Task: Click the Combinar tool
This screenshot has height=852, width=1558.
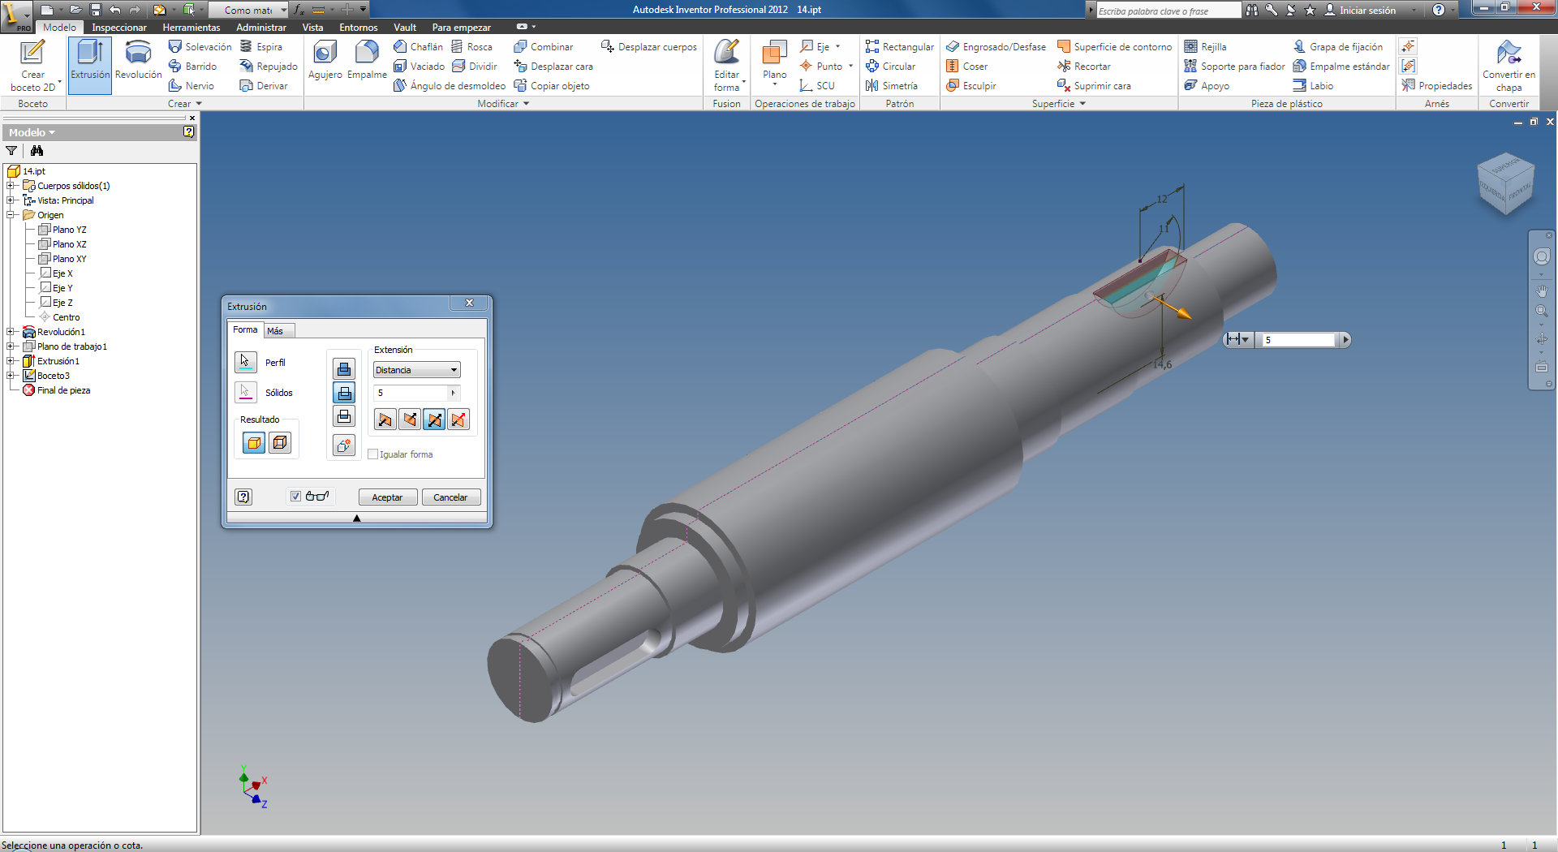Action: point(543,47)
